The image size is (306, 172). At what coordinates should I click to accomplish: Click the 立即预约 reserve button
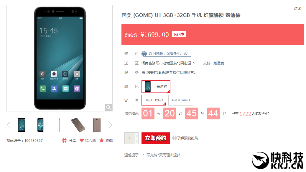[x=156, y=138]
